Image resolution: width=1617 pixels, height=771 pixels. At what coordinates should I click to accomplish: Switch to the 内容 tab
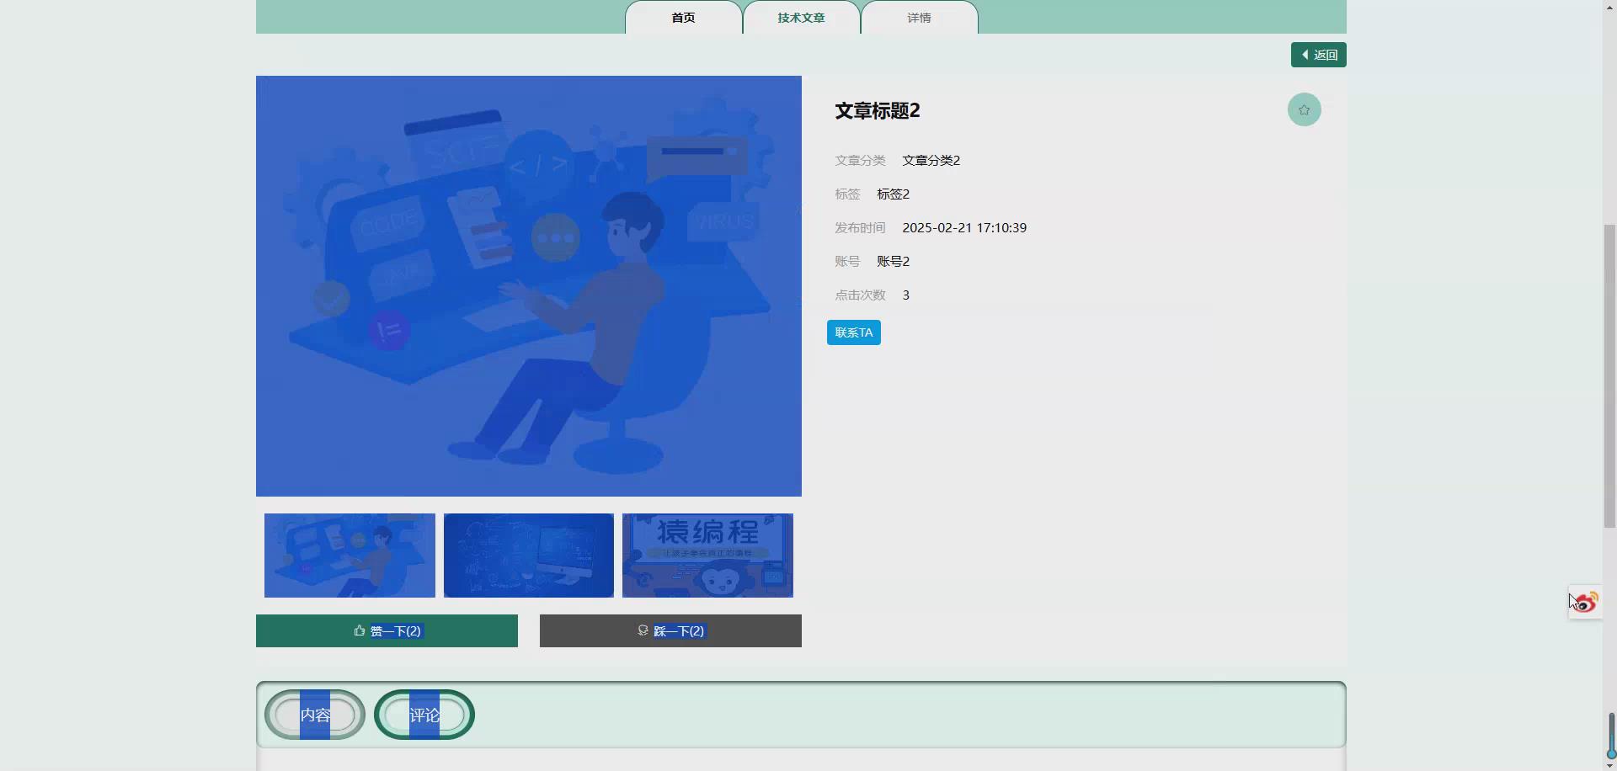[x=315, y=715]
